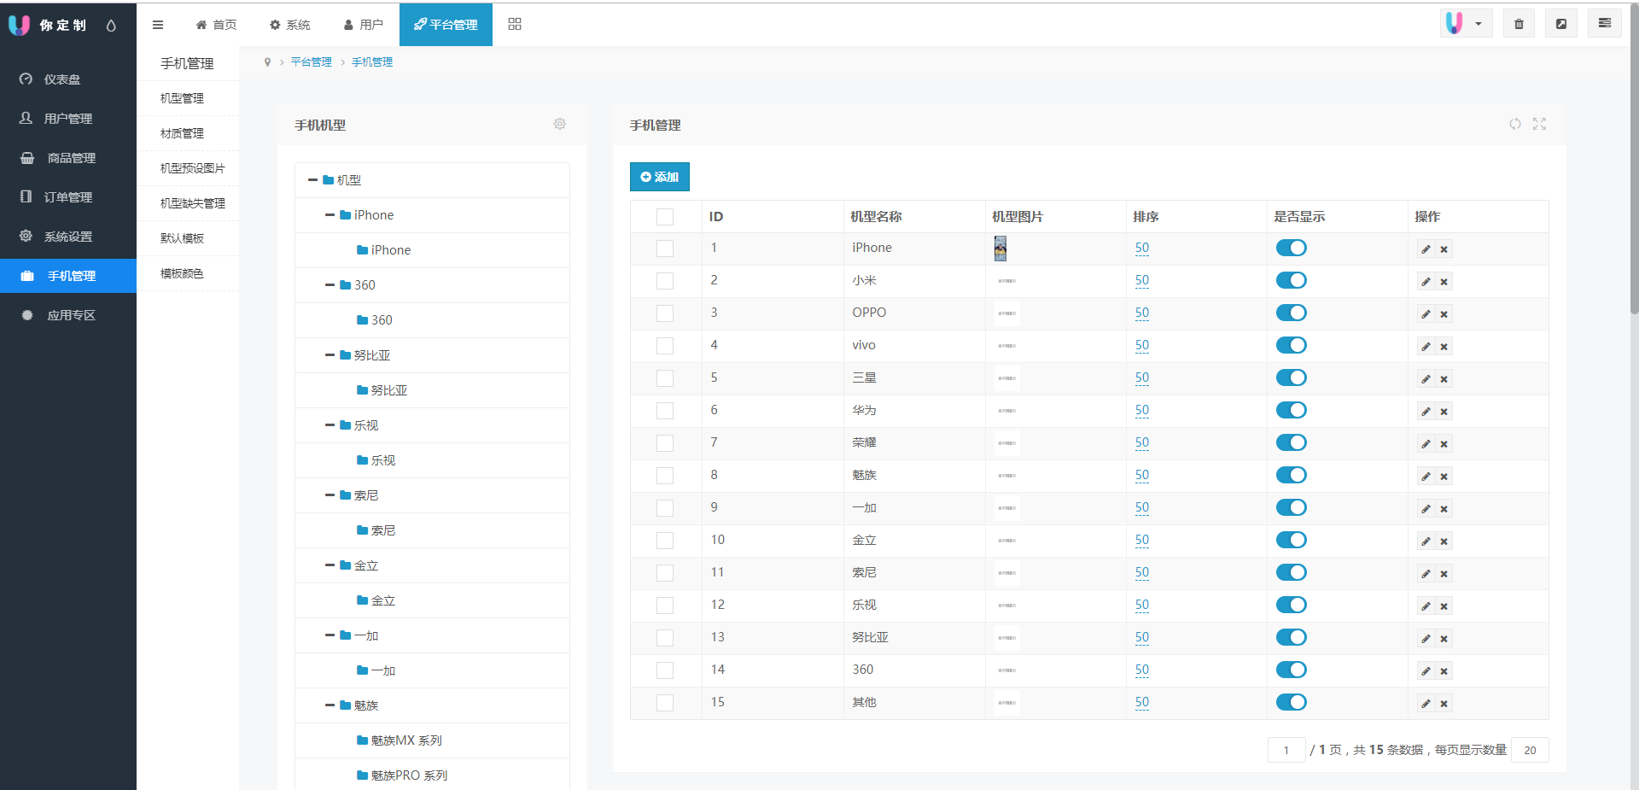Expand 手机管理 panel to fullscreen
Viewport: 1639px width, 790px height.
tap(1539, 124)
